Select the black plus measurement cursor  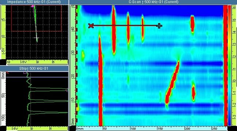(159, 26)
